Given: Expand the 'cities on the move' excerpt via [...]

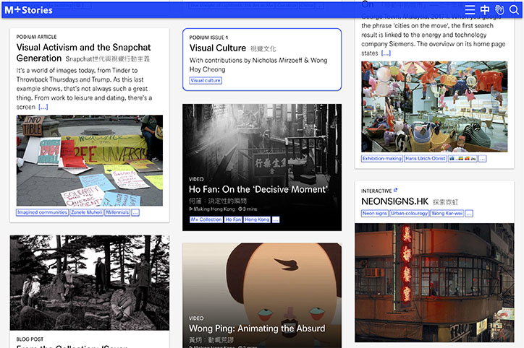Looking at the screenshot, I should point(386,53).
